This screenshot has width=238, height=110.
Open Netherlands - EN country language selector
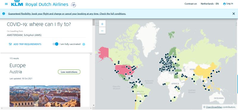click(210, 4)
